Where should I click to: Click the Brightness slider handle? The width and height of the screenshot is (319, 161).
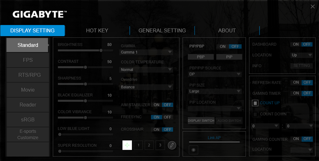tap(101, 50)
